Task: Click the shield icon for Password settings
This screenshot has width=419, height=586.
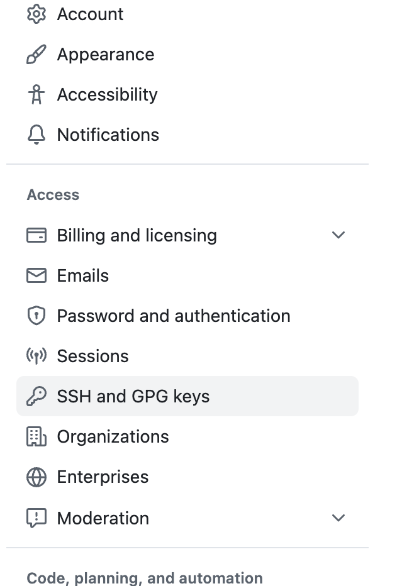Action: tap(36, 316)
